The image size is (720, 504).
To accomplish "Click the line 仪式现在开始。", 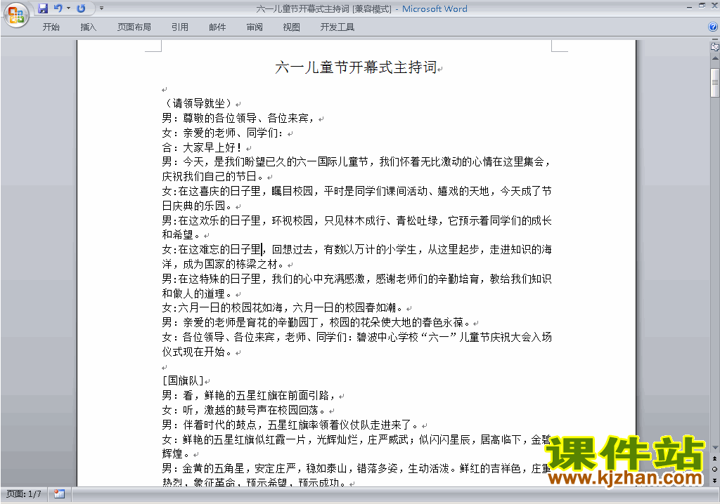I will click(198, 352).
